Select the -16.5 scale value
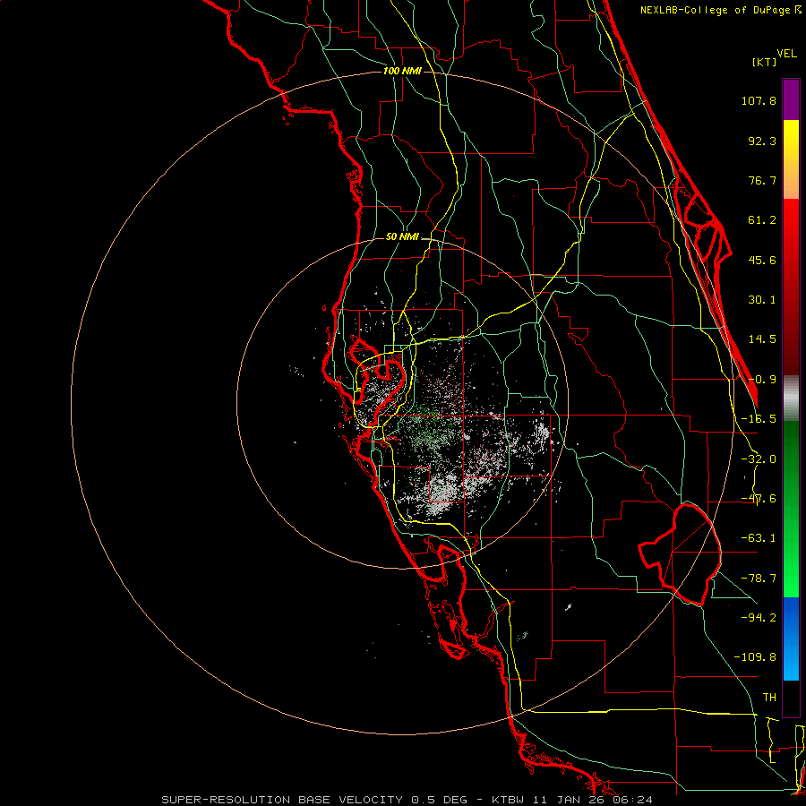This screenshot has height=806, width=806. pyautogui.click(x=759, y=419)
